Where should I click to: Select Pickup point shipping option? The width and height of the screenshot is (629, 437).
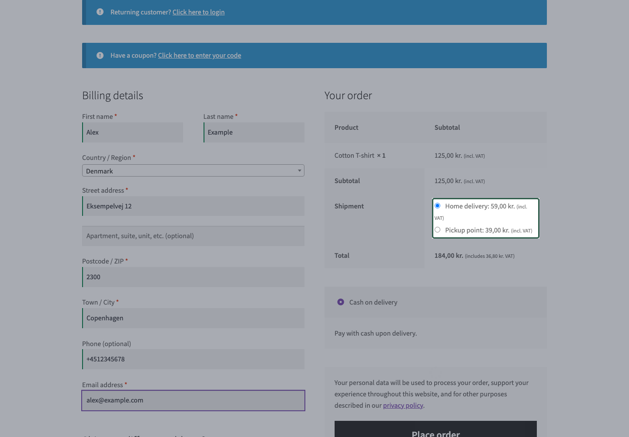pos(437,230)
